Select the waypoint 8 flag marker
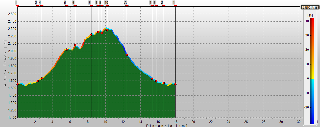 coord(96,3)
